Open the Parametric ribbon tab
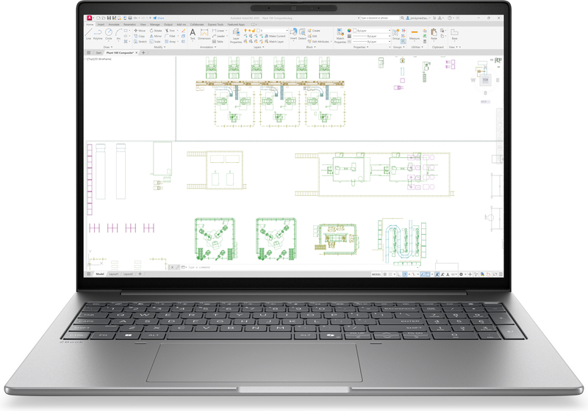This screenshot has width=588, height=411. coord(129,25)
